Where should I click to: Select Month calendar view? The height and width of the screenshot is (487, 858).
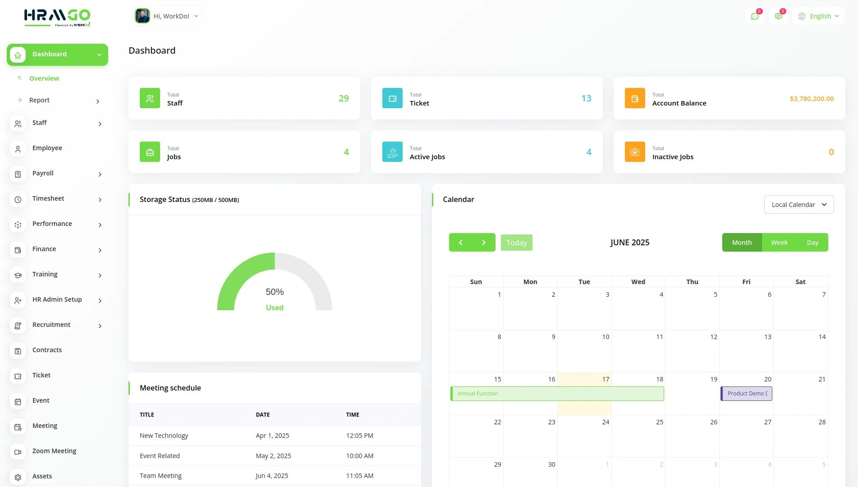point(742,243)
